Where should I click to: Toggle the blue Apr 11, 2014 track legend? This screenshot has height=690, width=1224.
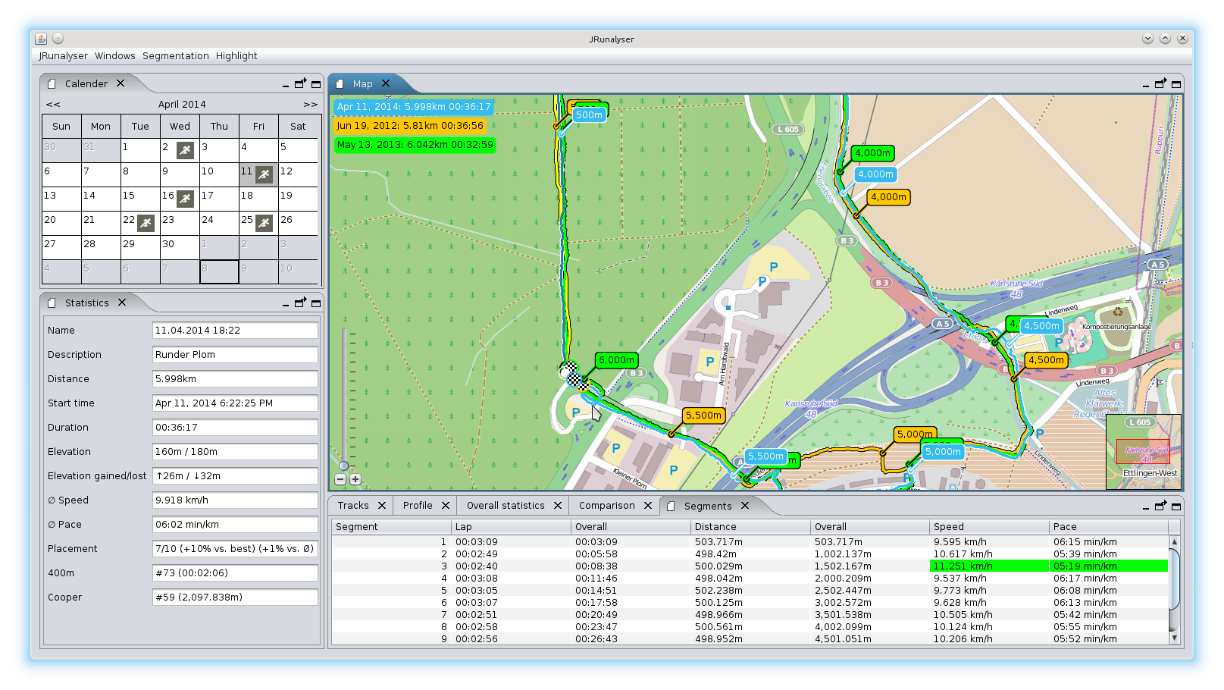point(413,107)
